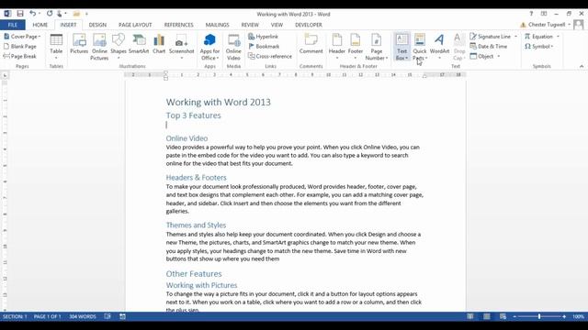Screen dimensions: 588x330
Task: Open the Quick Parts menu
Action: tap(420, 47)
